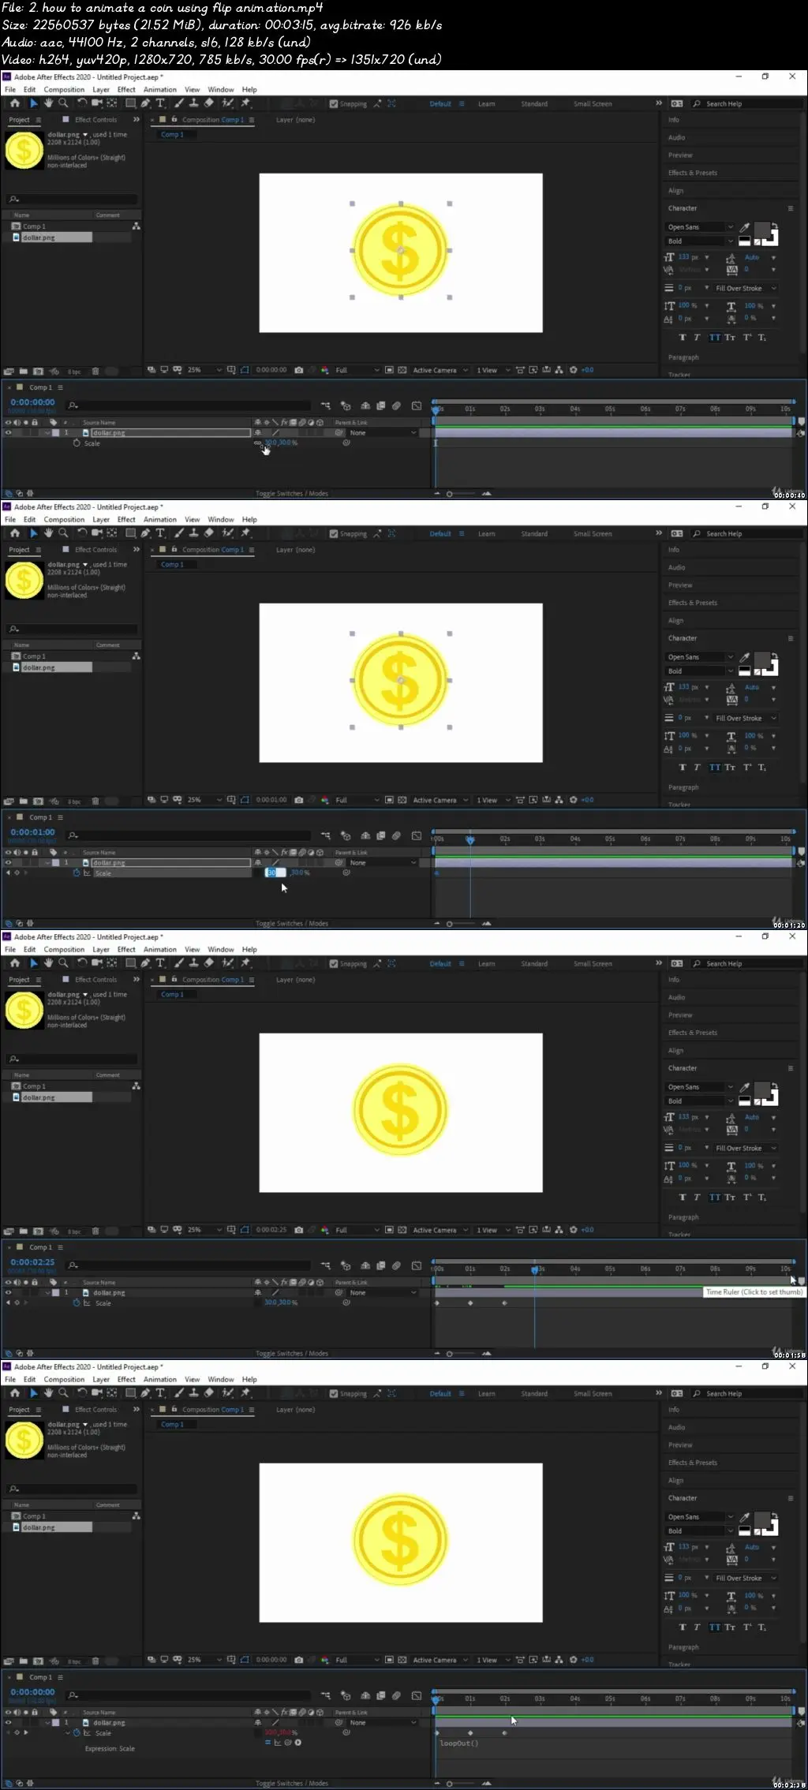Toggle motion blur switch in frame stamped 00:01:58
Screen dimensions: 808x1790
(x=395, y=1265)
